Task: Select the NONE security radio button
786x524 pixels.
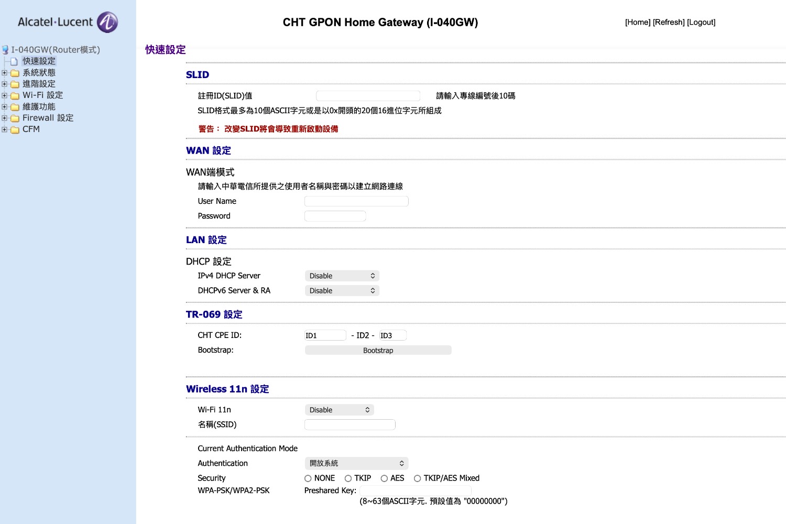Action: [x=308, y=478]
